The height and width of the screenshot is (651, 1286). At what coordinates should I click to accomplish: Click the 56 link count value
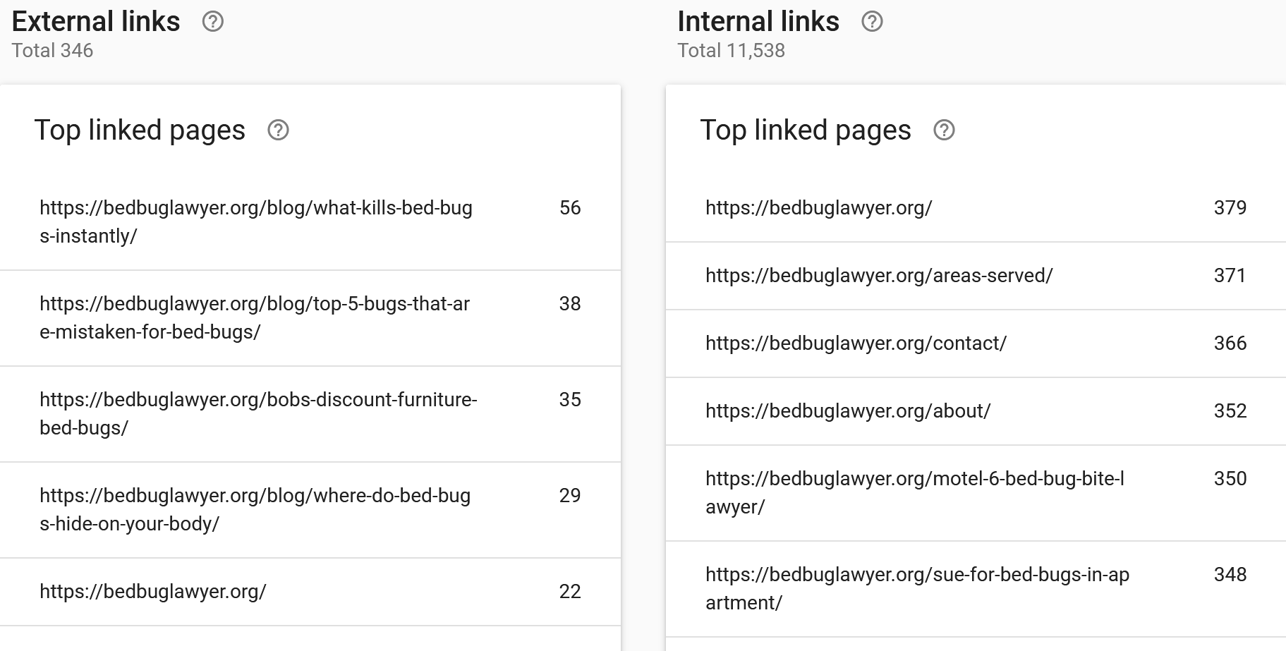pyautogui.click(x=570, y=208)
